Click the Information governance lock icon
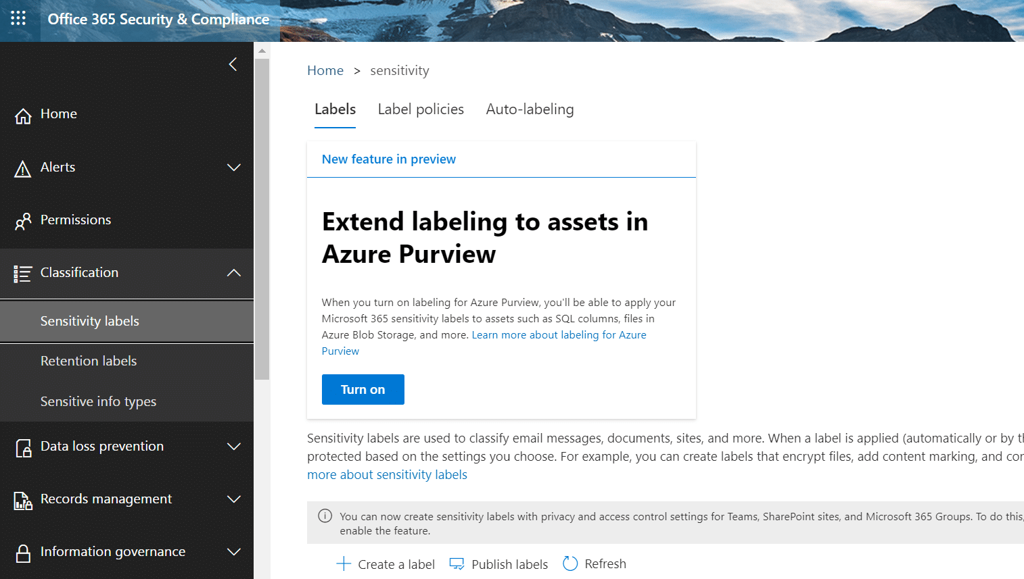1024x579 pixels. click(x=23, y=553)
